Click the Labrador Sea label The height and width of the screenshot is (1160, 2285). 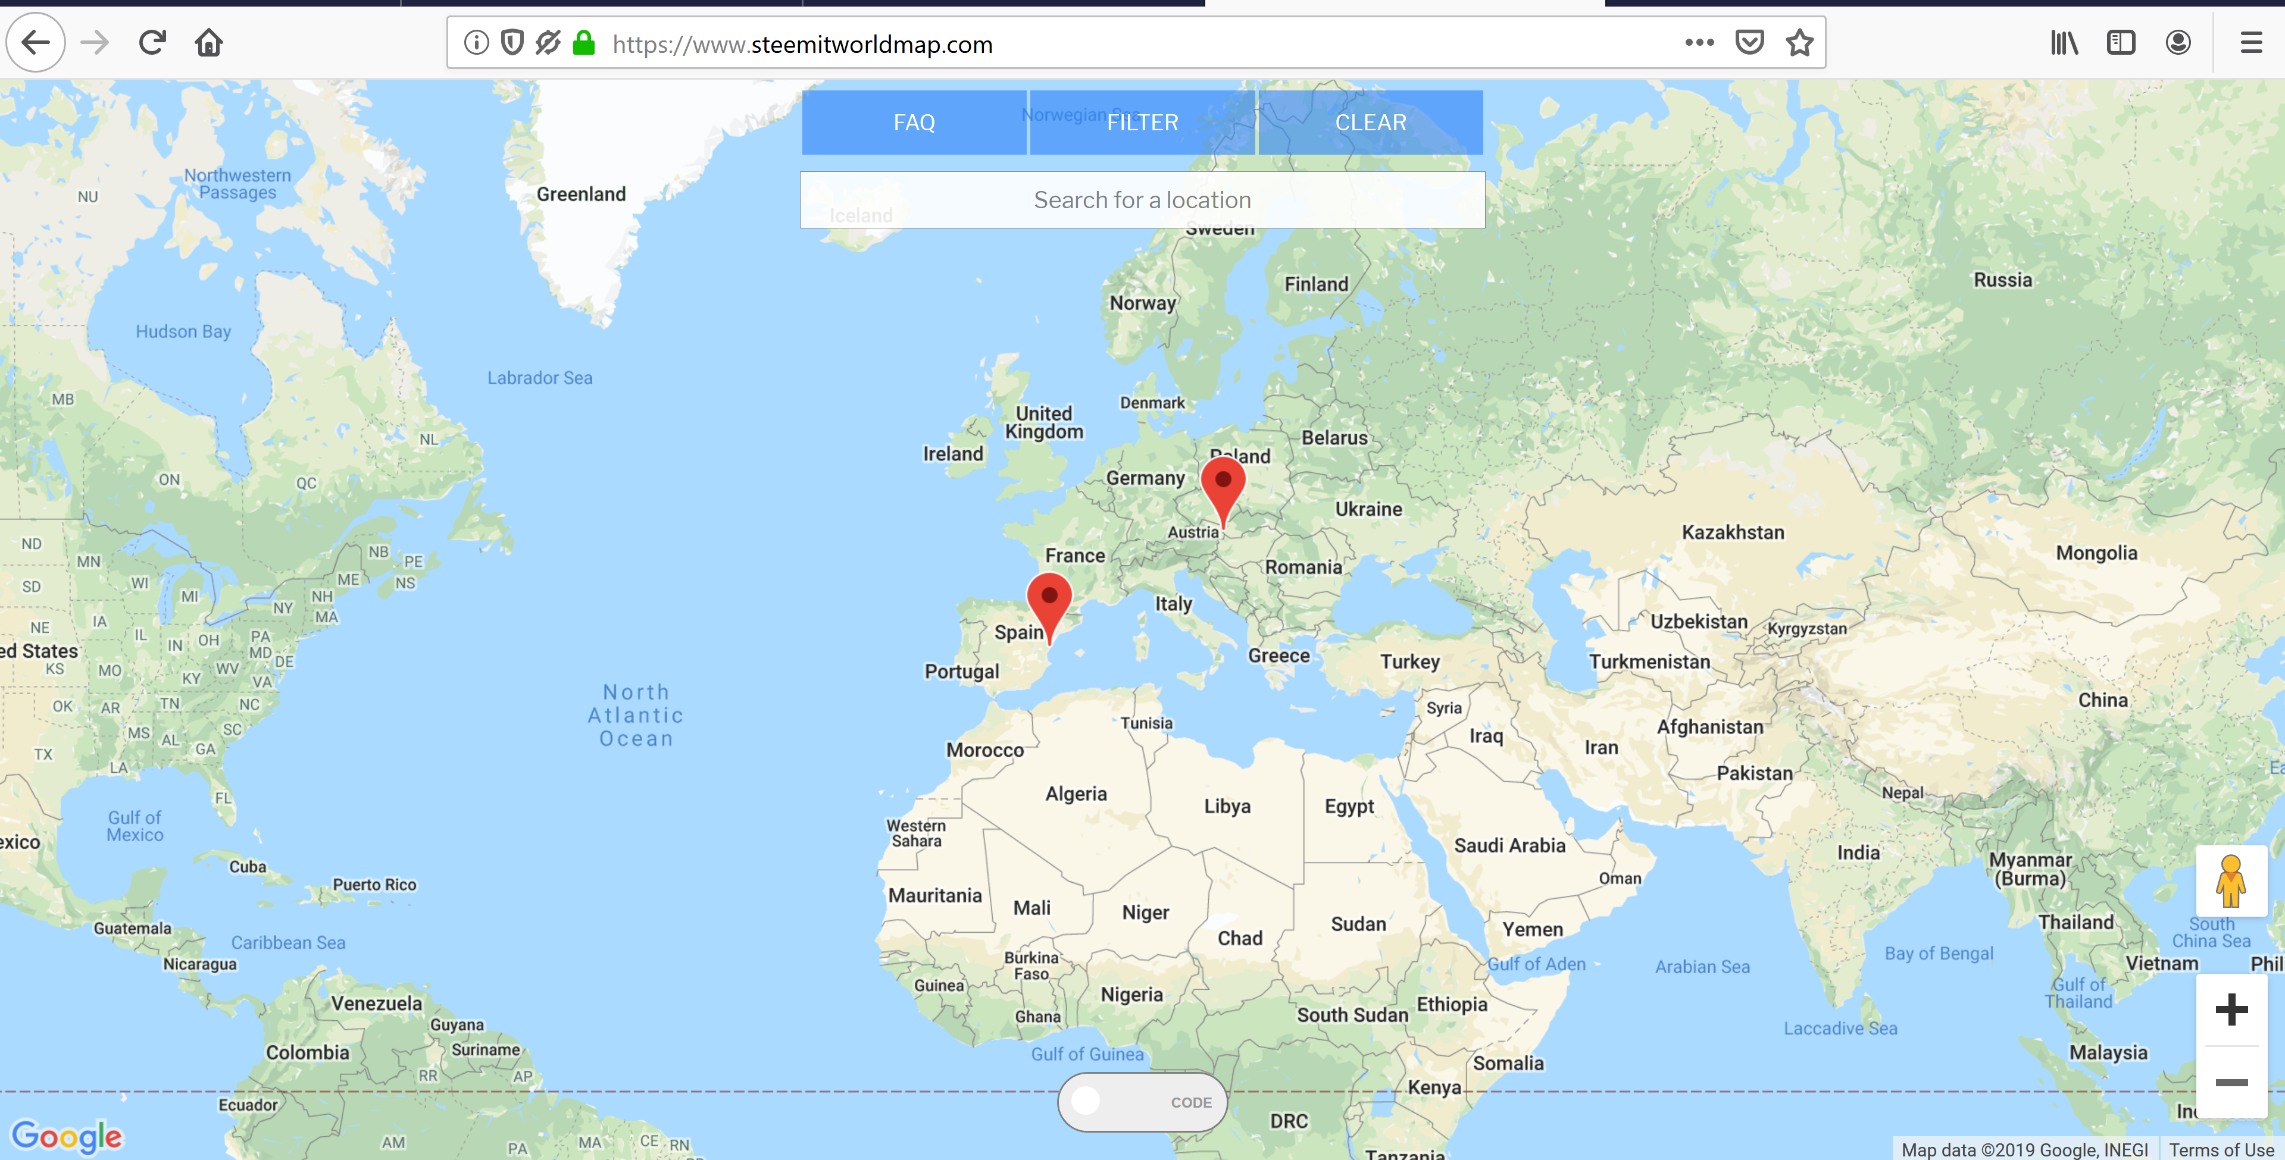539,378
